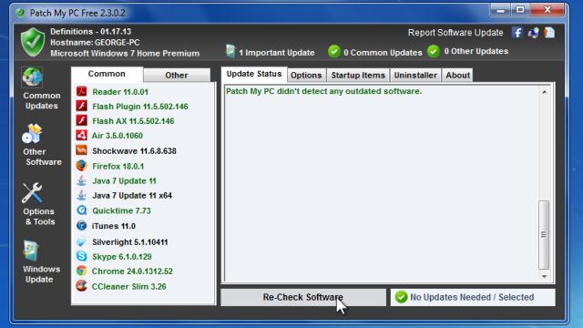The height and width of the screenshot is (328, 583).
Task: Click Patch My PC title bar icon
Action: click(20, 13)
